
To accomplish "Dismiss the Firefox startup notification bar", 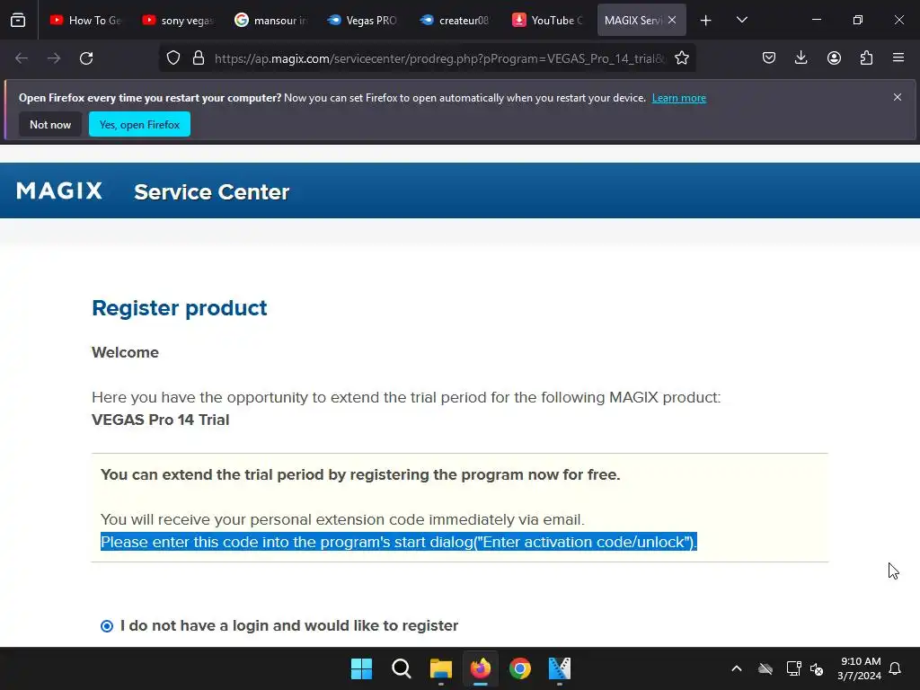I will coord(898,97).
